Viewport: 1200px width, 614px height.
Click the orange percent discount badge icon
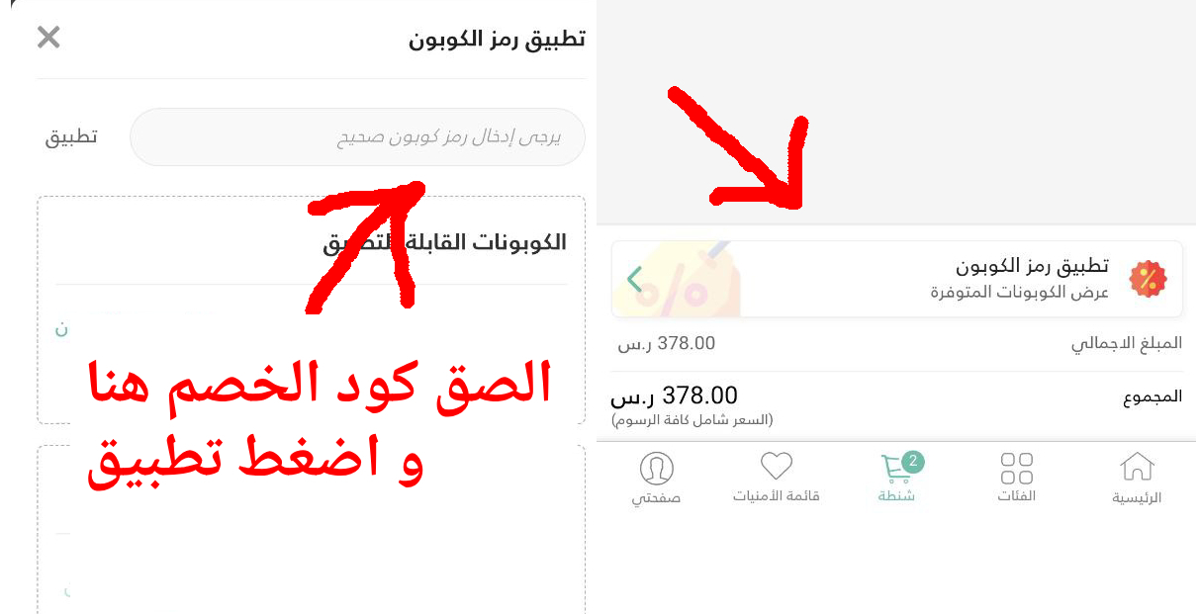[1148, 279]
